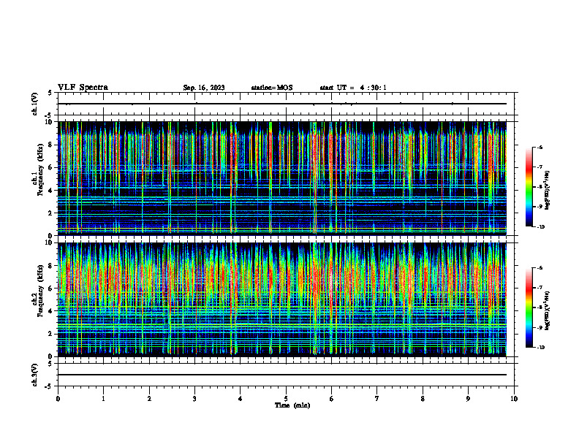This screenshot has width=579, height=447.
Task: Click the "start UT = 4:30:1" text
Action: click(353, 88)
